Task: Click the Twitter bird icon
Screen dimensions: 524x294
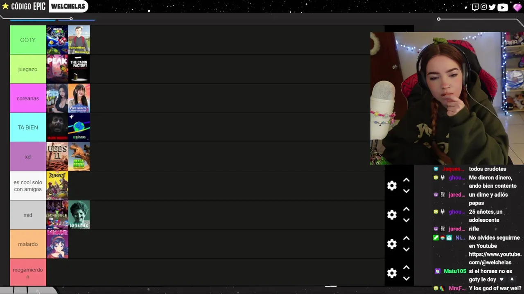Action: click(492, 7)
